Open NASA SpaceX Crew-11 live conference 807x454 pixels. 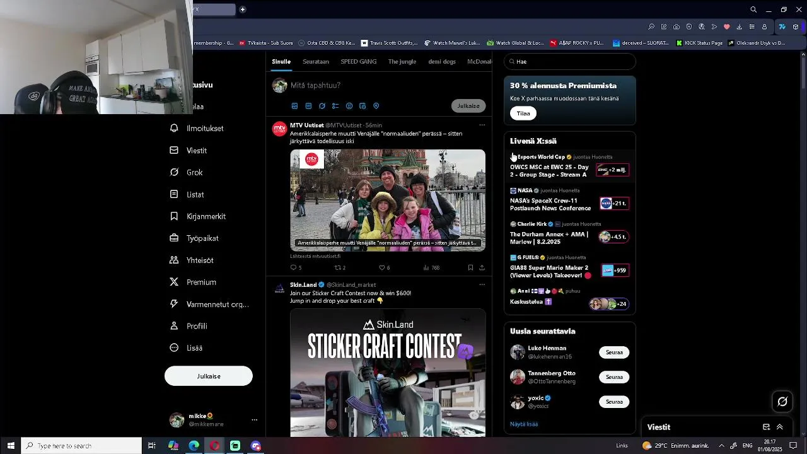(569, 200)
